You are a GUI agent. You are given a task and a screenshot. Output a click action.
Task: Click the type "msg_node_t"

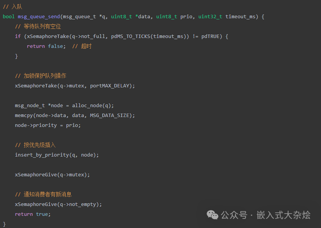pos(30,106)
